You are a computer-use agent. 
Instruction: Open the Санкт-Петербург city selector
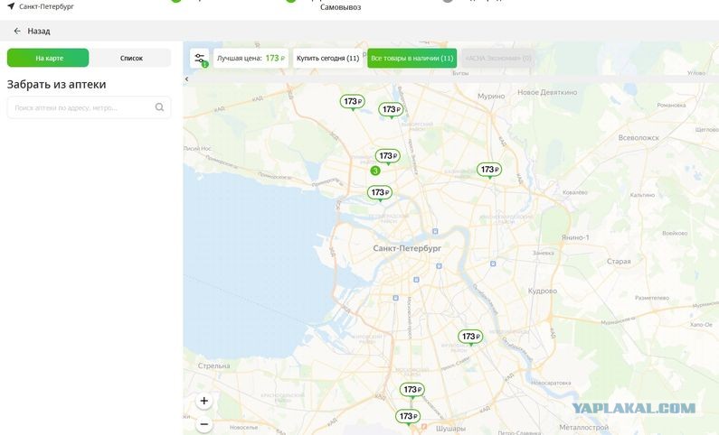[45, 6]
